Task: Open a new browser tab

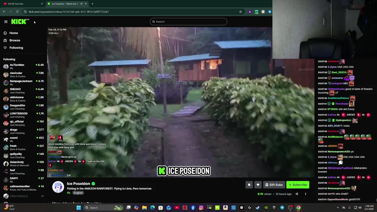Action: click(x=92, y=4)
